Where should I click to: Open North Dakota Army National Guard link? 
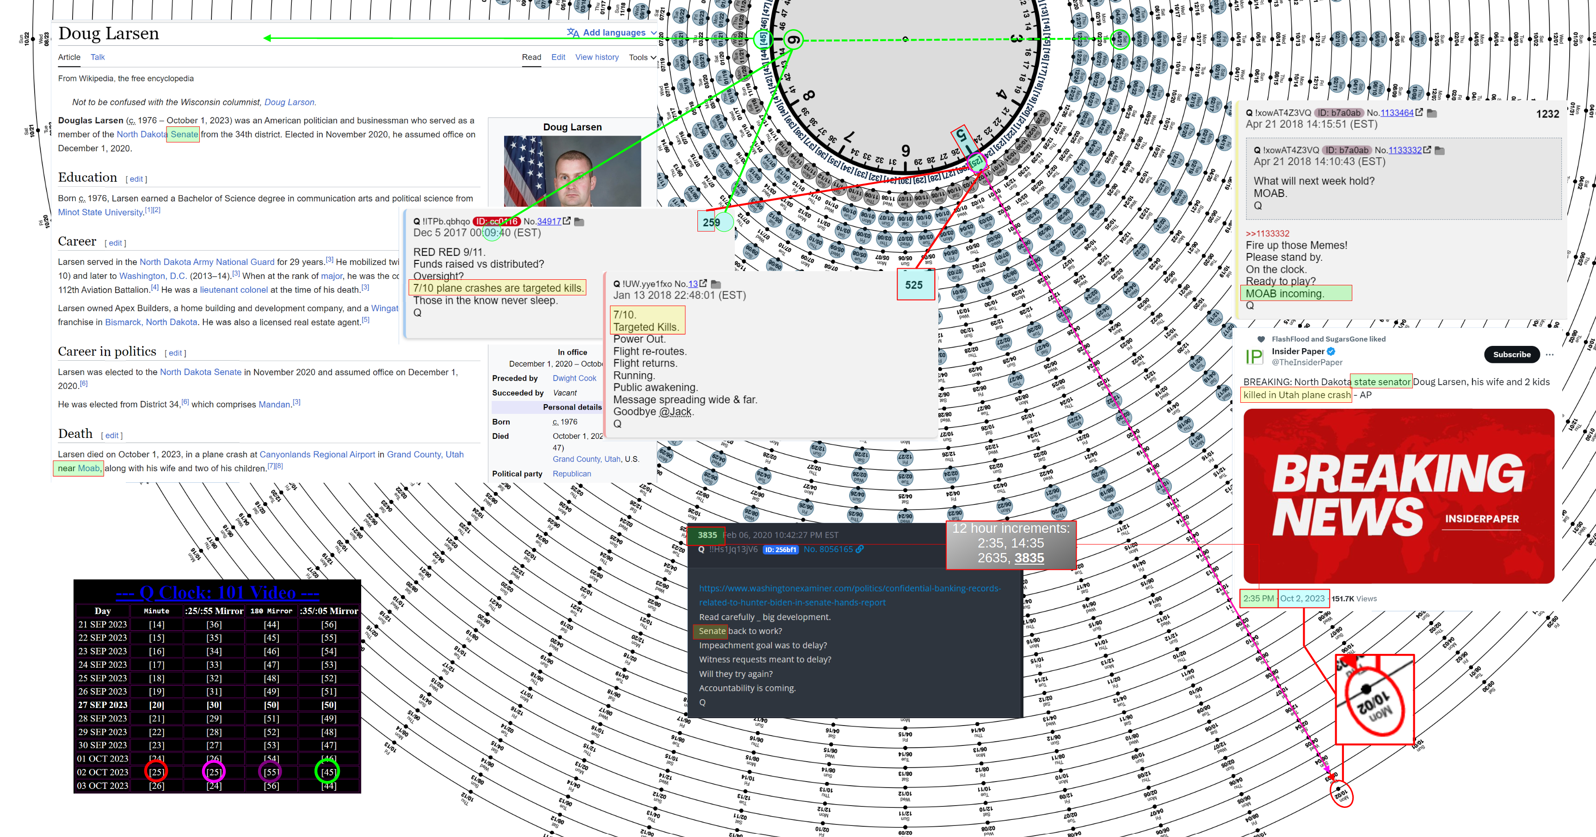tap(207, 262)
